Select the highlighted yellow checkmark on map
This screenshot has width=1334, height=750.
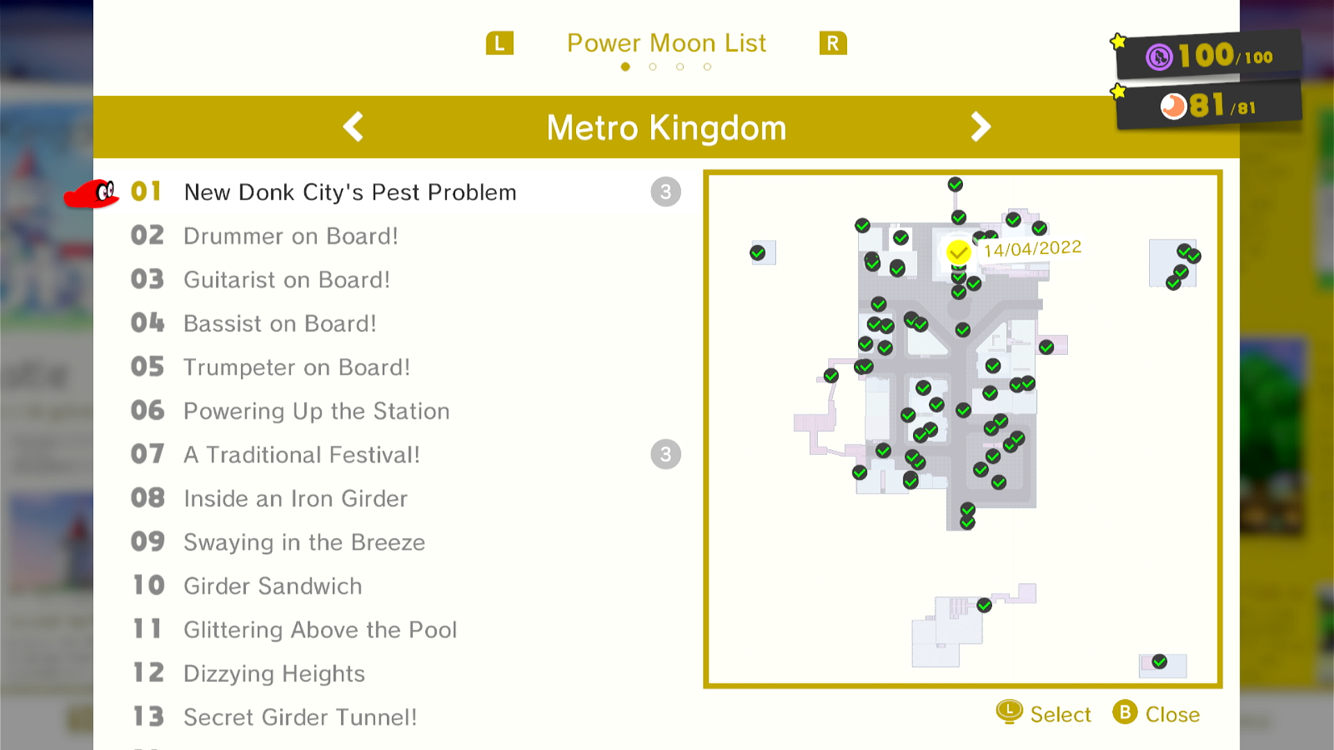958,251
